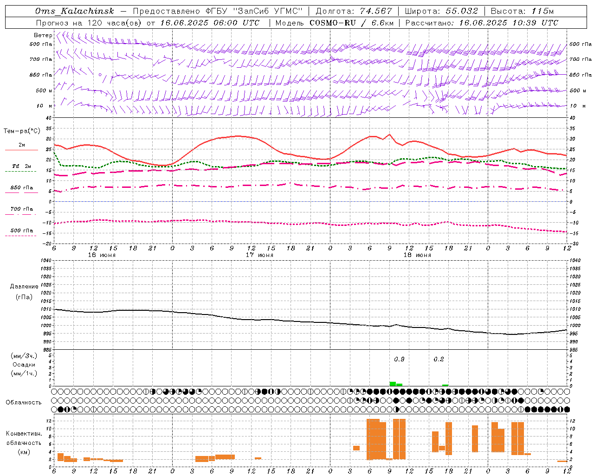594x475 pixels.
Task: Select the provider text ФГБУ "ЗапСиб УГМС"
Action: click(254, 11)
